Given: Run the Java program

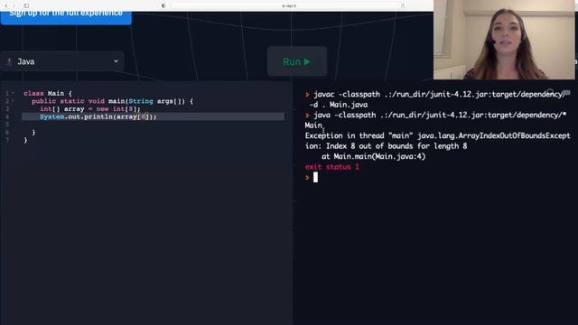Looking at the screenshot, I should pos(297,61).
